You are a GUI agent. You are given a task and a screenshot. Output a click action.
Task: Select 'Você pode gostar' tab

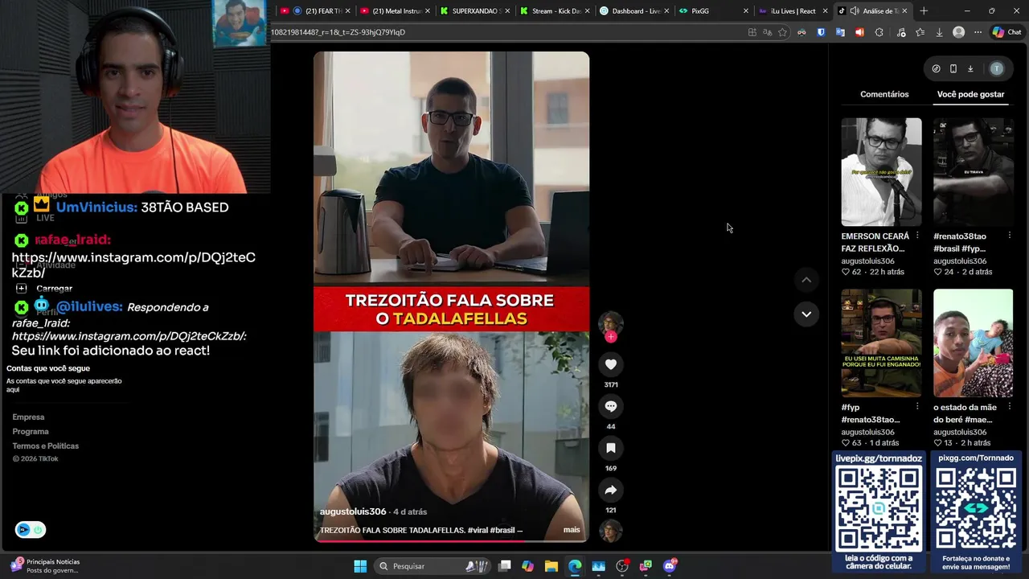[x=970, y=94]
